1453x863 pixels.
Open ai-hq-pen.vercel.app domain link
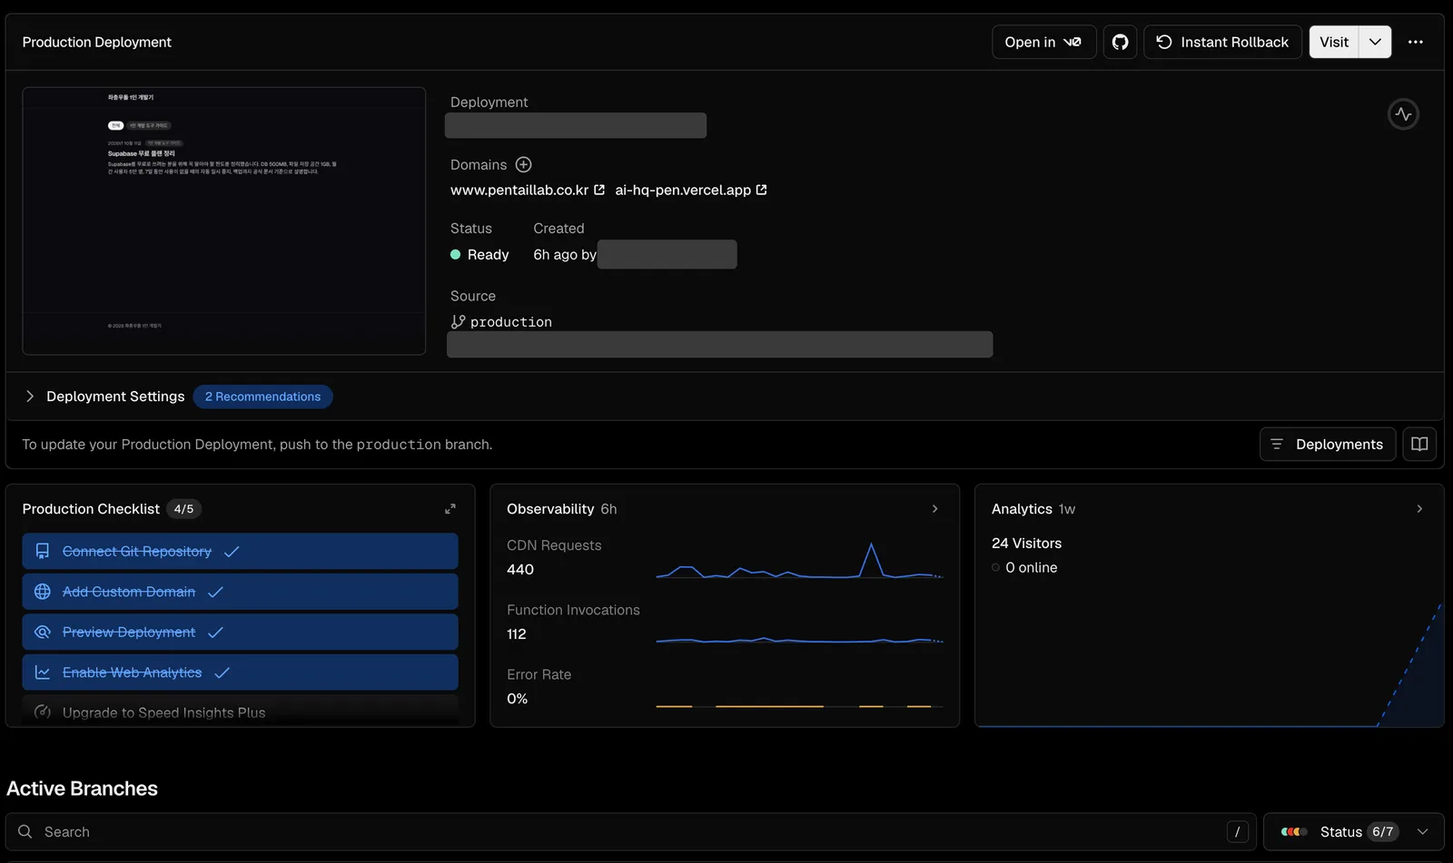[x=691, y=190]
